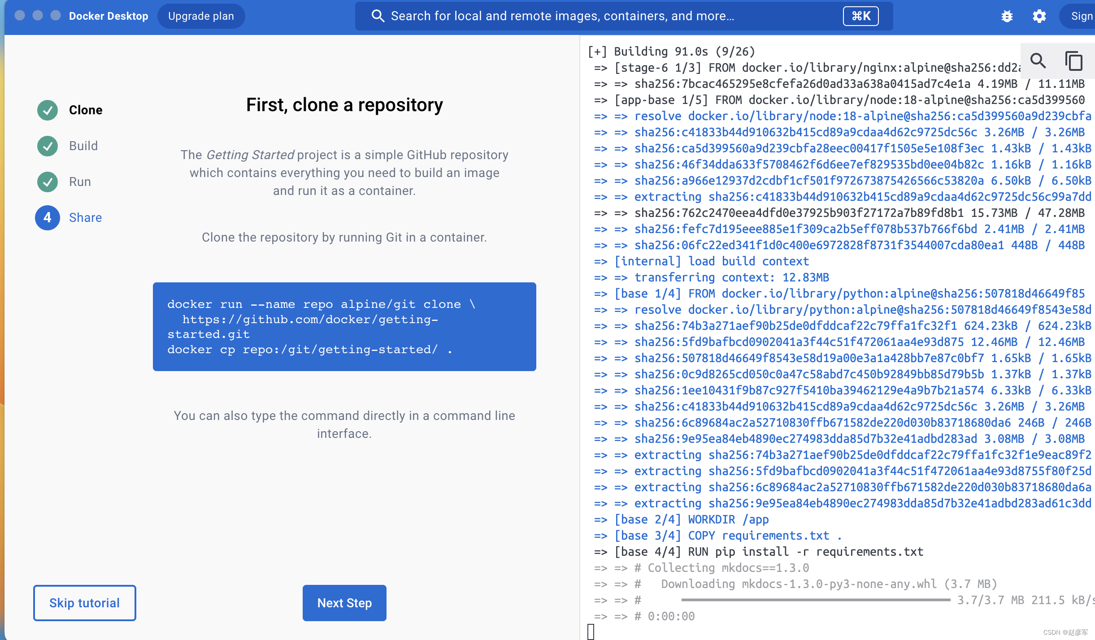Toggle the Clone completed checkmark
The height and width of the screenshot is (640, 1095).
click(47, 110)
